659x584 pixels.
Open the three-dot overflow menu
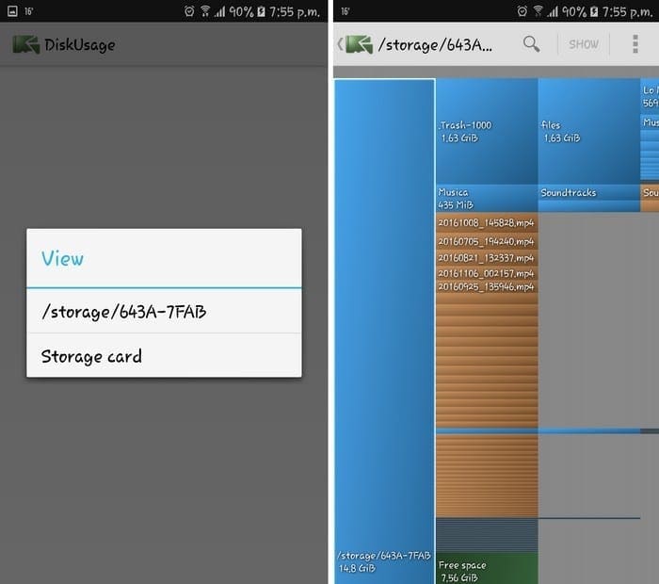click(635, 44)
